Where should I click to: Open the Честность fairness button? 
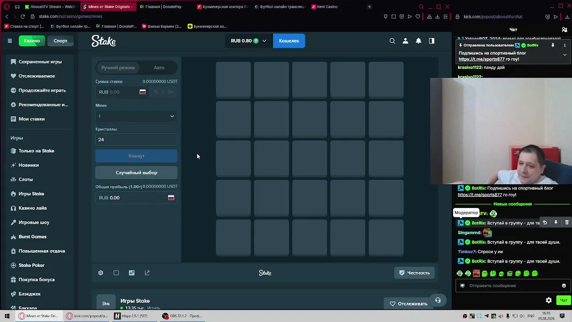414,273
